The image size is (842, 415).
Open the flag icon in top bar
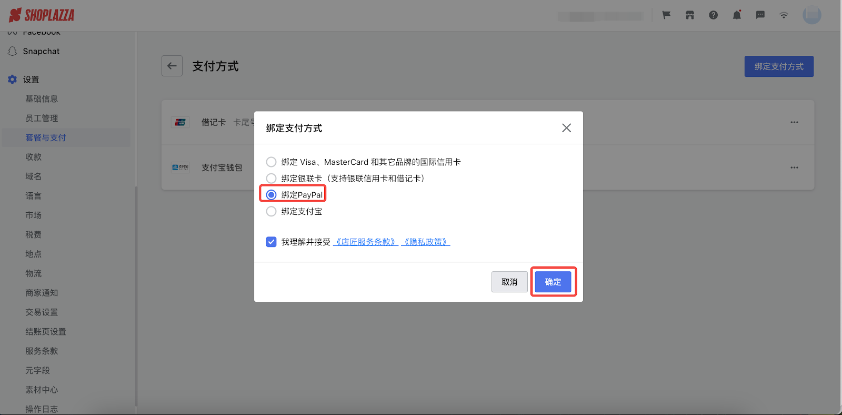point(666,15)
